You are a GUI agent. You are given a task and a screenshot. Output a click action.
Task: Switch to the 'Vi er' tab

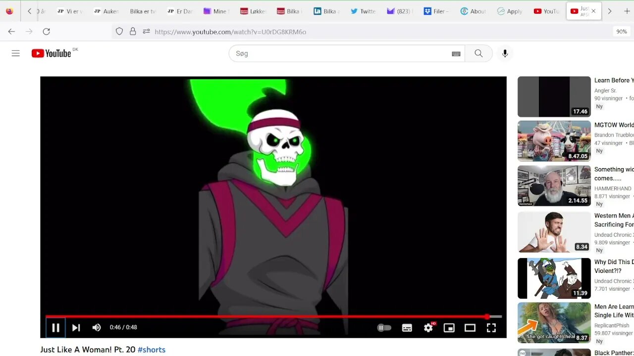click(70, 11)
